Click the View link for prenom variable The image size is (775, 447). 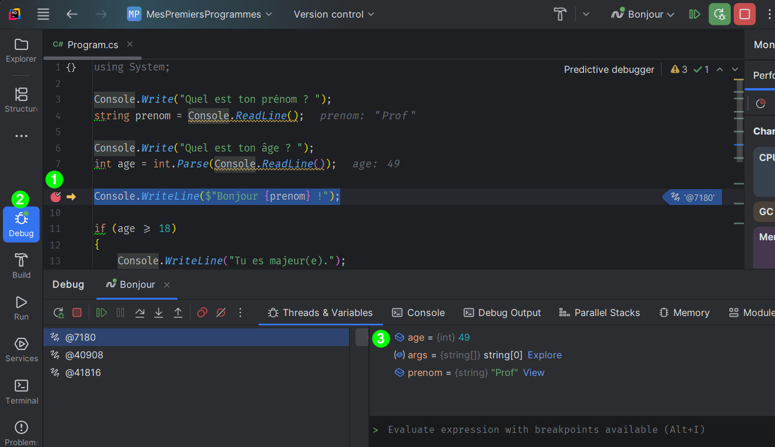534,372
